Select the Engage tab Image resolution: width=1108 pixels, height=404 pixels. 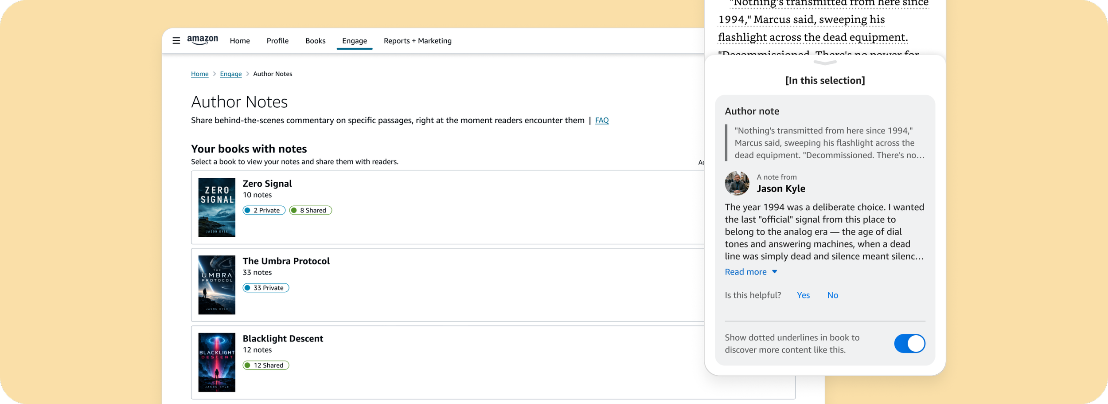(355, 41)
